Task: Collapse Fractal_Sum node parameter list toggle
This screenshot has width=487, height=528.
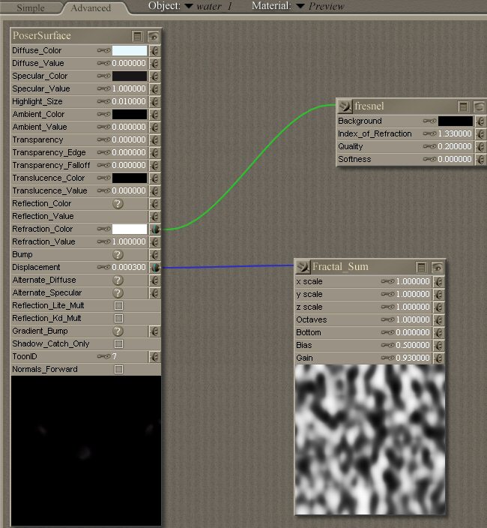Action: tap(421, 268)
